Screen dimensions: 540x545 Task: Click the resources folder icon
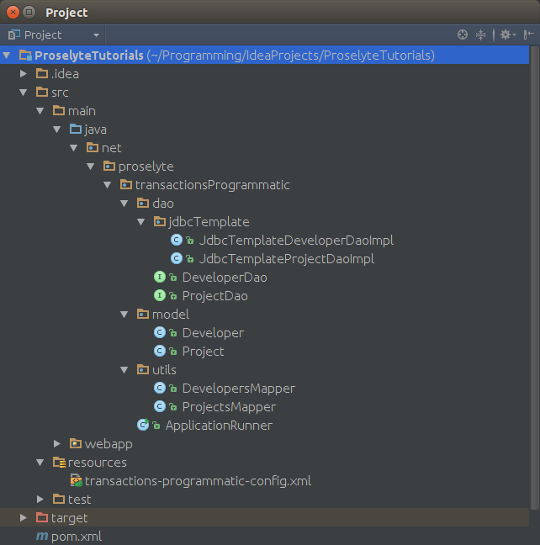tap(59, 463)
